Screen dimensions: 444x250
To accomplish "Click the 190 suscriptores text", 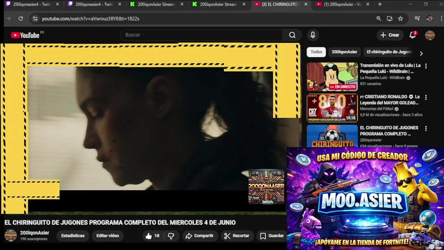I will [34, 239].
